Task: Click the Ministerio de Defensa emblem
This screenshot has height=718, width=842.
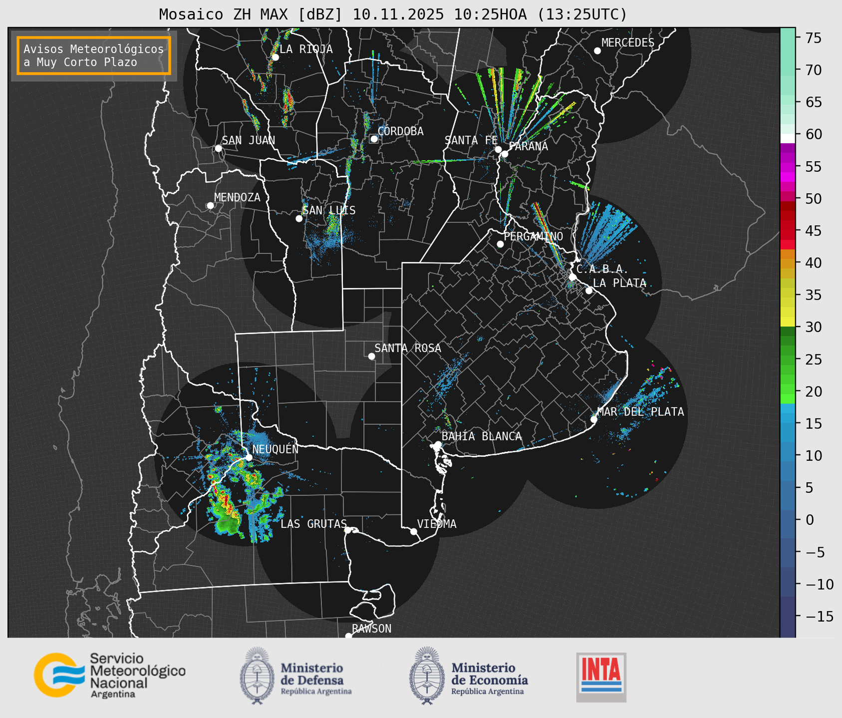Action: click(258, 675)
